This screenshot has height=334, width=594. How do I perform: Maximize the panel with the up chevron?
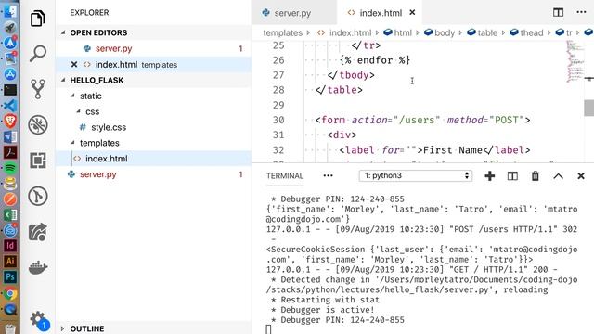click(558, 176)
